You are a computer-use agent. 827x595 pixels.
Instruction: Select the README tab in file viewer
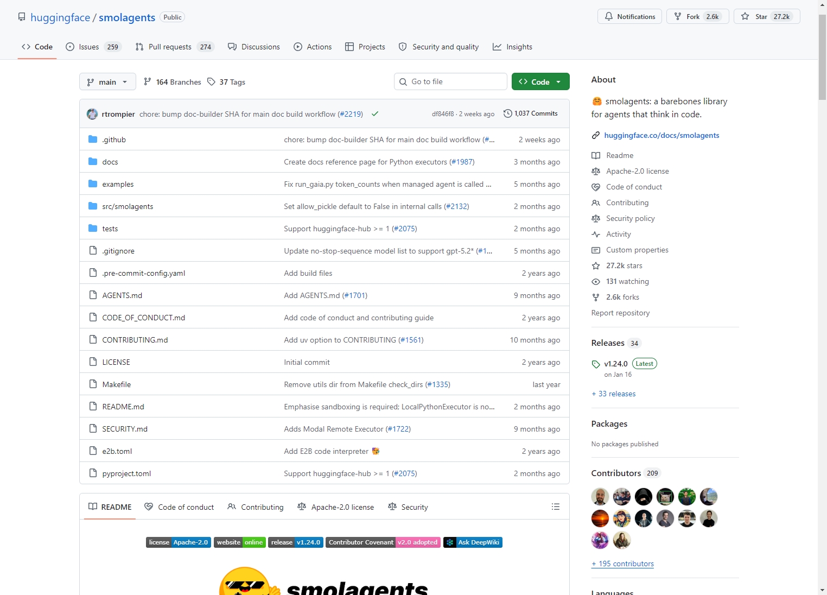(x=110, y=507)
